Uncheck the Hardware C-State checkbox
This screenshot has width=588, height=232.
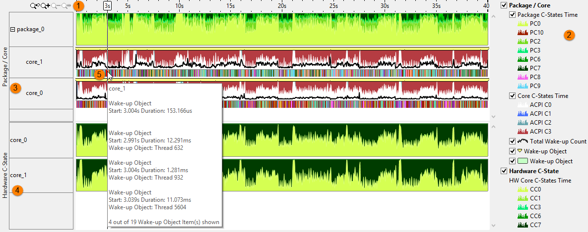tap(504, 171)
